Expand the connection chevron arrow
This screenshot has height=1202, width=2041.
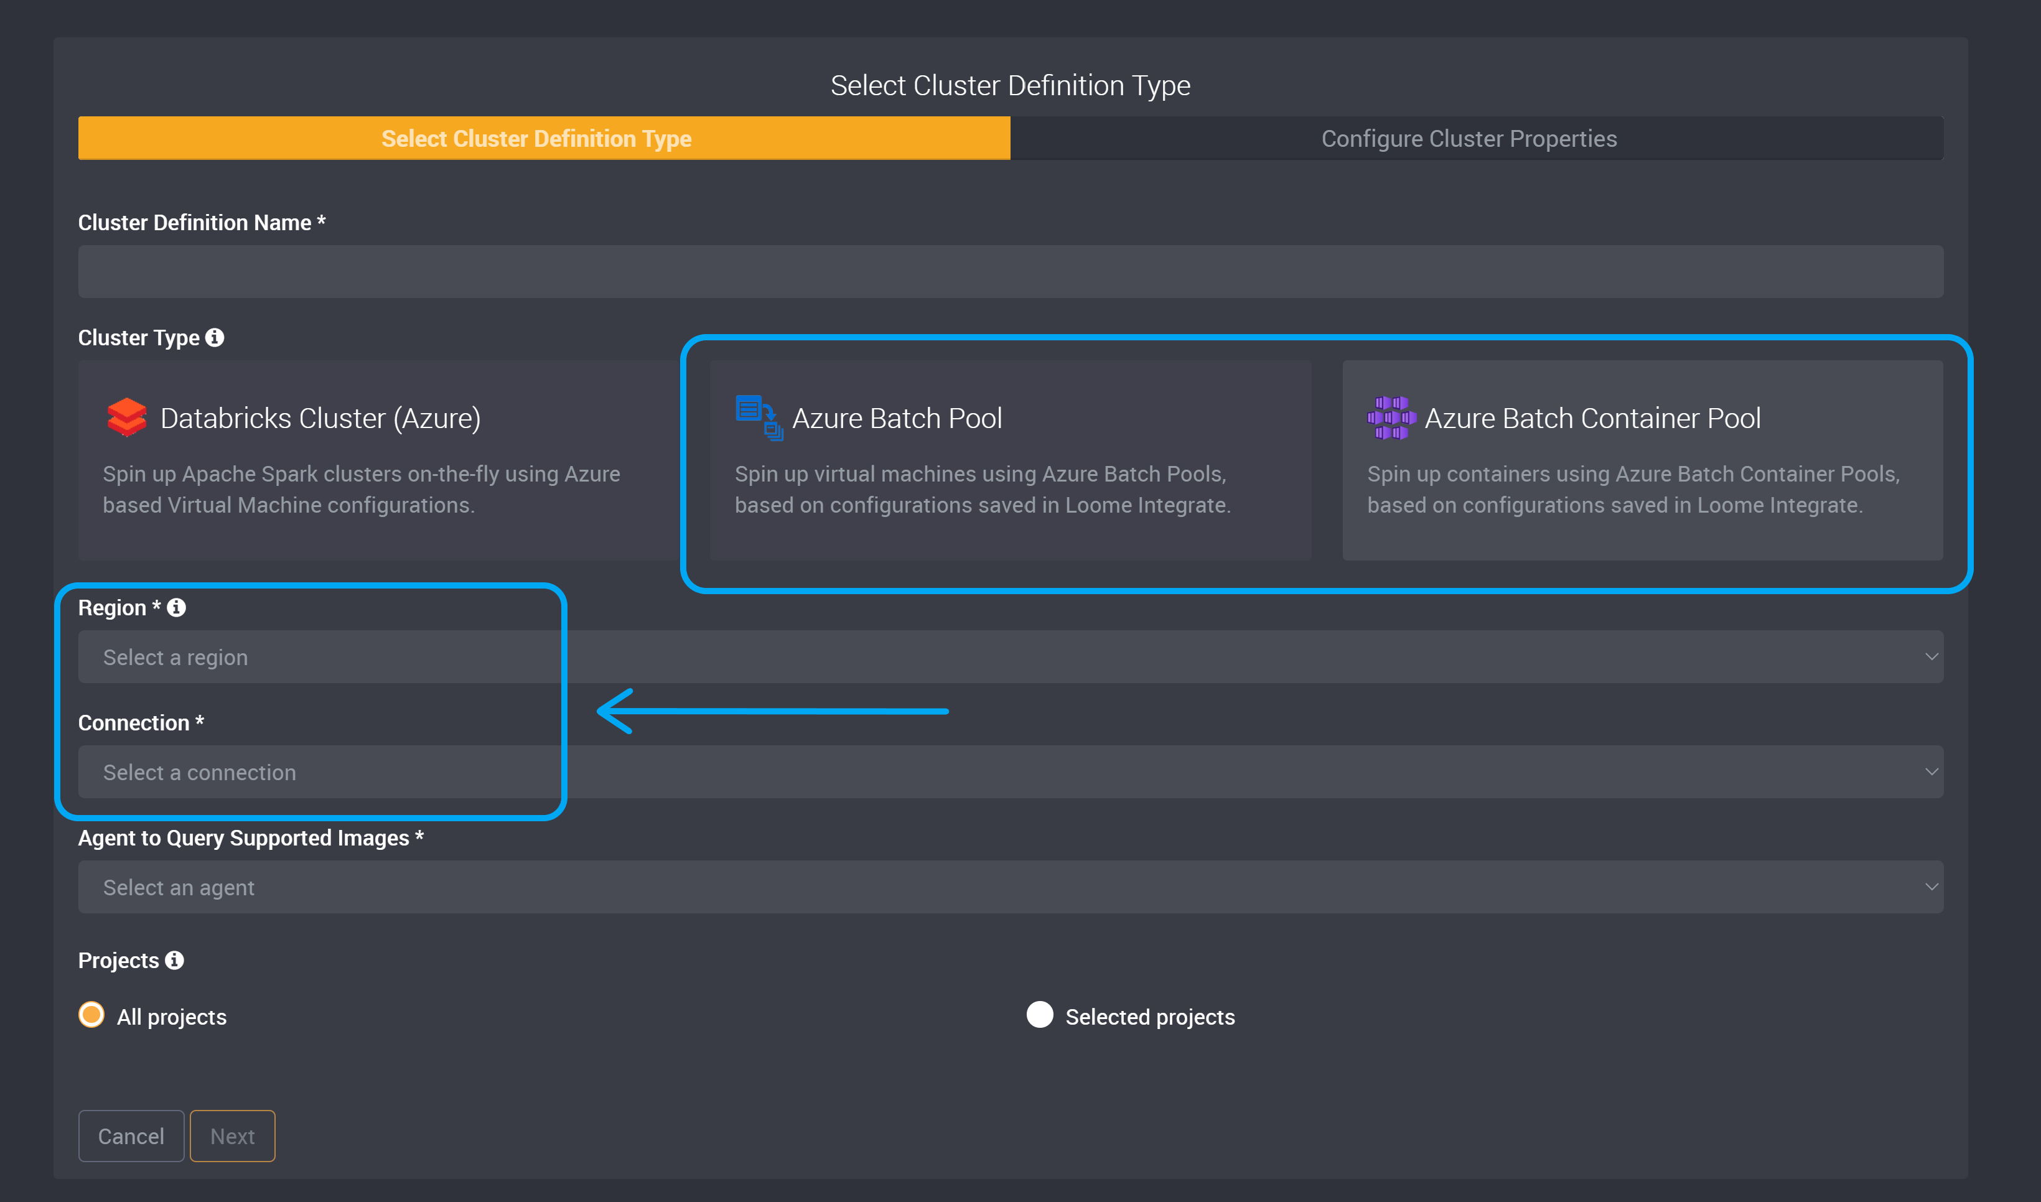(x=1931, y=772)
